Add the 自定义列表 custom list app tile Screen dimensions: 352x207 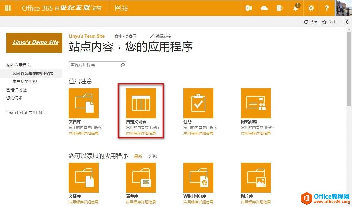(x=141, y=103)
